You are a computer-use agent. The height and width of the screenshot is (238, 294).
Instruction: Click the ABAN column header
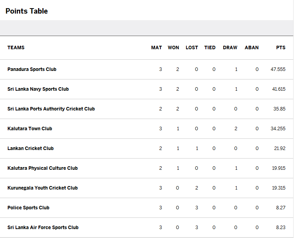[x=252, y=48]
